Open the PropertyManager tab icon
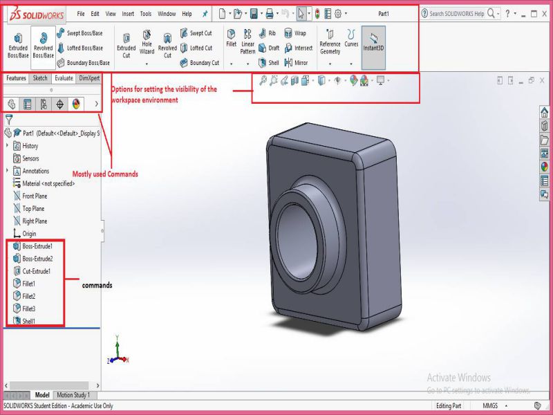553x415 pixels. coord(27,104)
